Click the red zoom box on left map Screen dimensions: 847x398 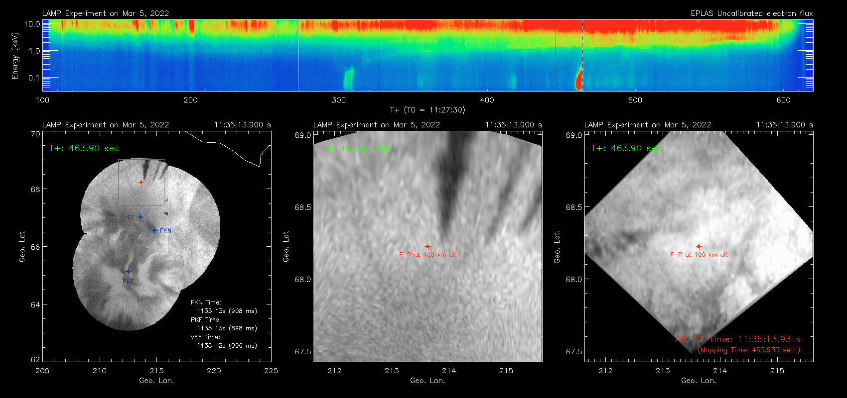(x=141, y=182)
